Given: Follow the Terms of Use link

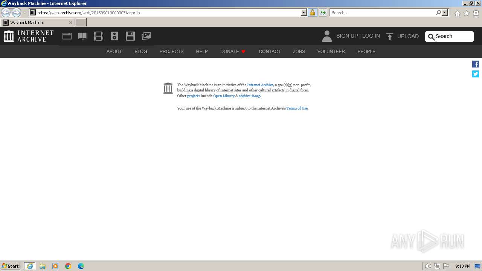Looking at the screenshot, I should click(297, 108).
